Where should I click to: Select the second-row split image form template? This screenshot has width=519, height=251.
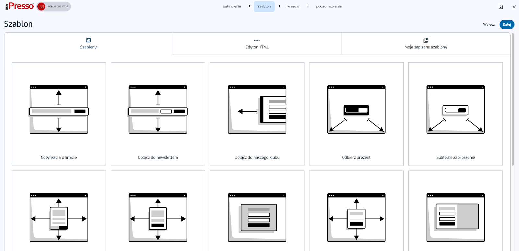(455, 217)
